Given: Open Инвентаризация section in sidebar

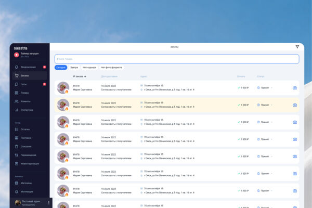Looking at the screenshot, I should point(27,164).
